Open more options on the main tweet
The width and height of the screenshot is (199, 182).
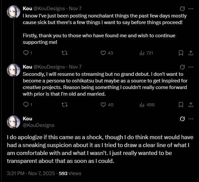[191, 119]
